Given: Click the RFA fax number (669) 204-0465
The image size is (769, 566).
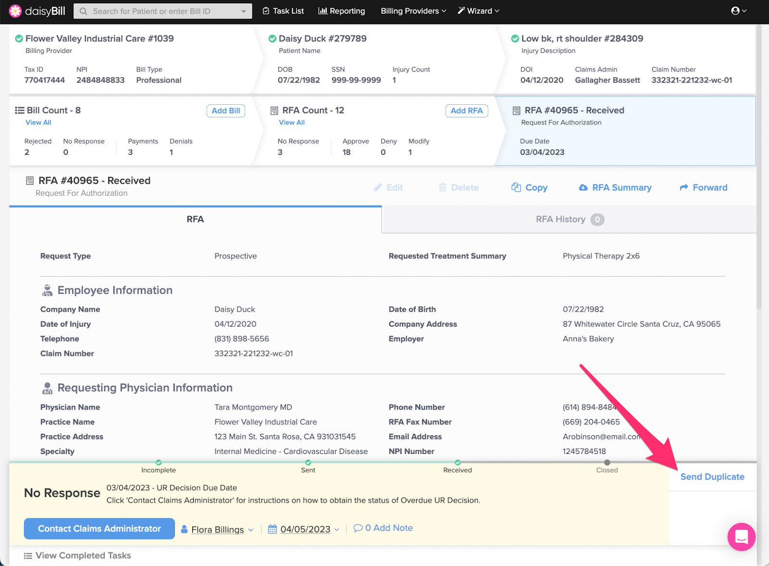Looking at the screenshot, I should tap(591, 422).
